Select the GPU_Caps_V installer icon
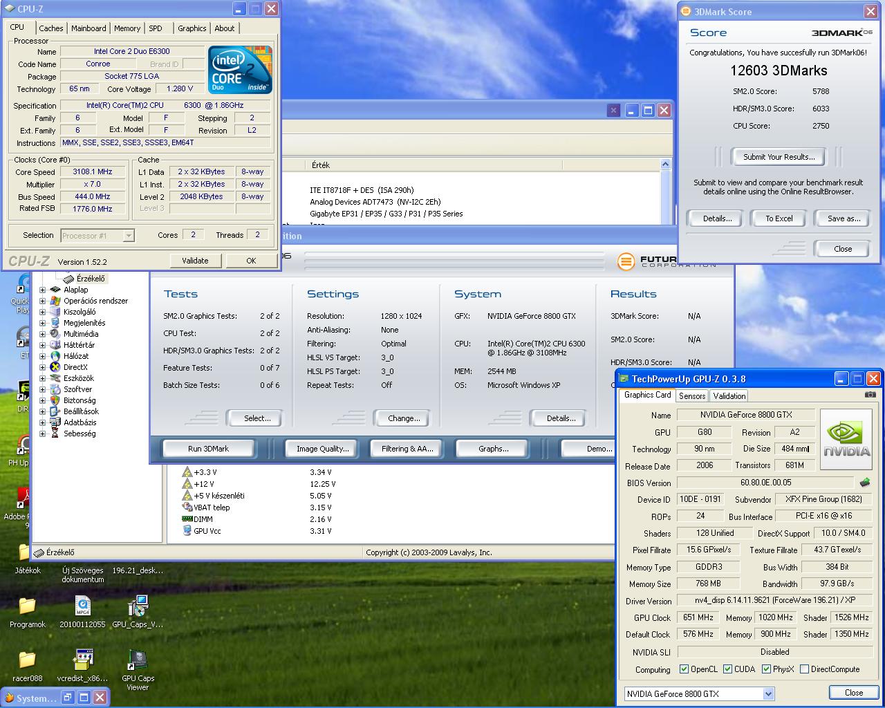This screenshot has width=885, height=708. pos(138,606)
